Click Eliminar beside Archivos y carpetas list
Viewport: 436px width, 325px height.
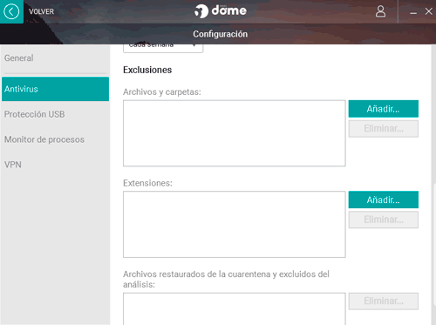coord(384,129)
